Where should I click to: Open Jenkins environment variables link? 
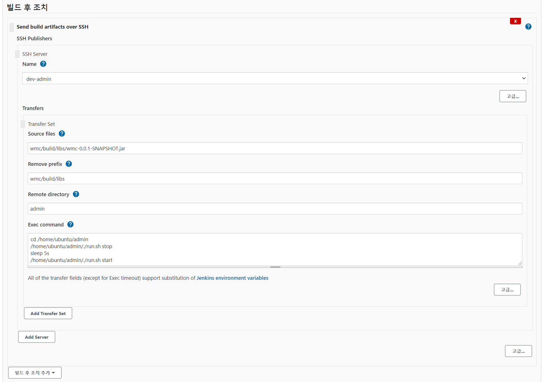pyautogui.click(x=232, y=278)
